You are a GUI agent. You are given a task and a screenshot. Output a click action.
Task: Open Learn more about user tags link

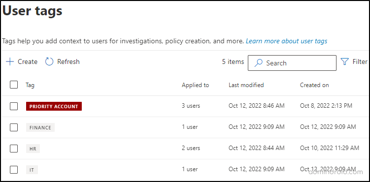click(286, 41)
